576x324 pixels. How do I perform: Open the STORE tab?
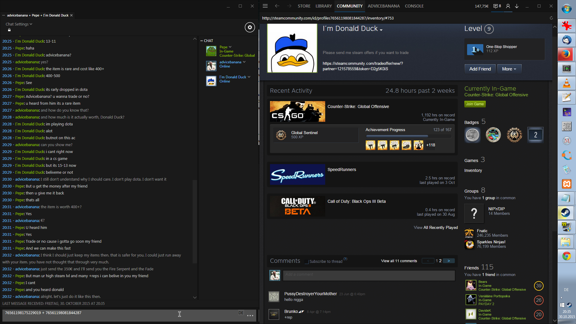pyautogui.click(x=304, y=6)
